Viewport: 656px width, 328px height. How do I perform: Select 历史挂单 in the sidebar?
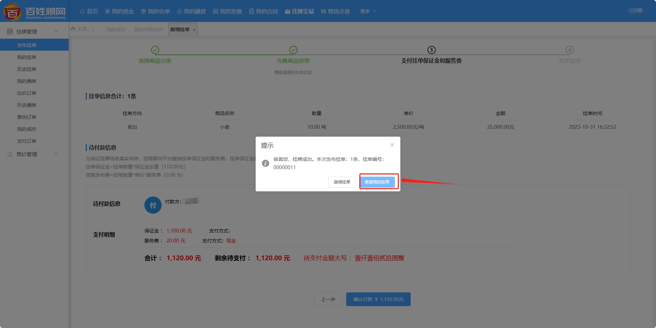point(27,69)
